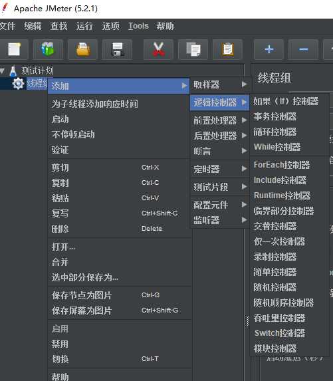
Task: Expand the 后置处理器 submenu
Action: (220, 136)
